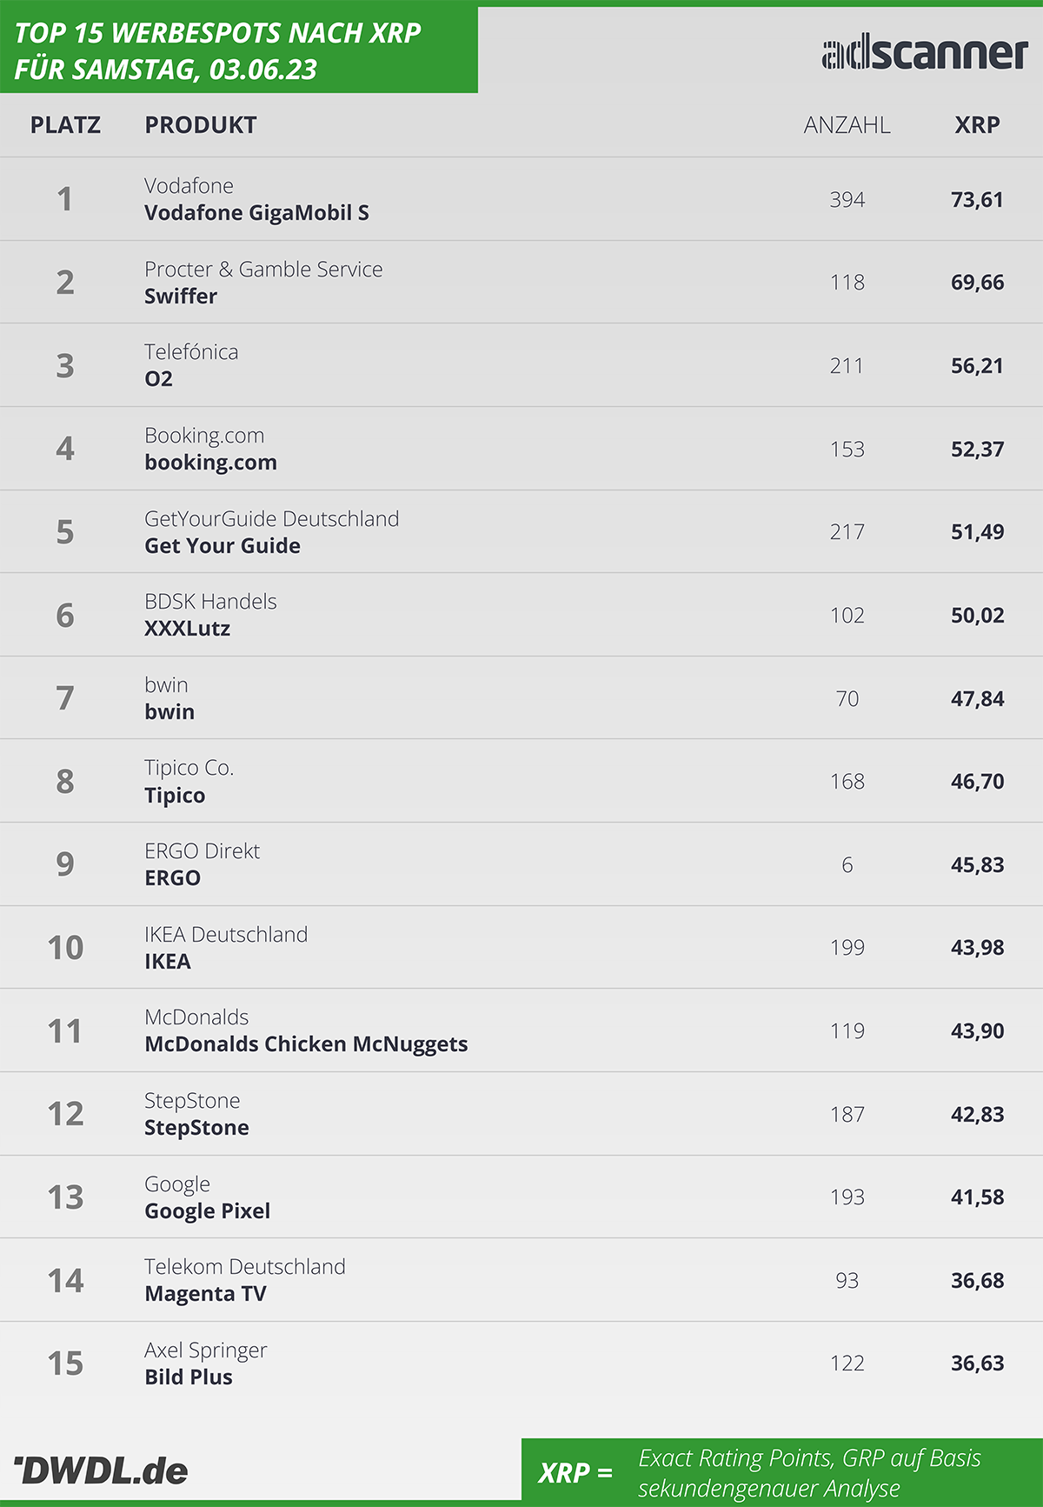Screen dimensions: 1043x1507
Task: Click the adscanner logo
Action: [925, 53]
